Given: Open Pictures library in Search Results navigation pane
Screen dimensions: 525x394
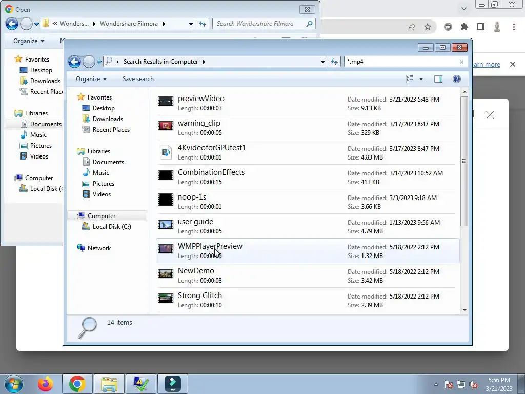Looking at the screenshot, I should 104,184.
